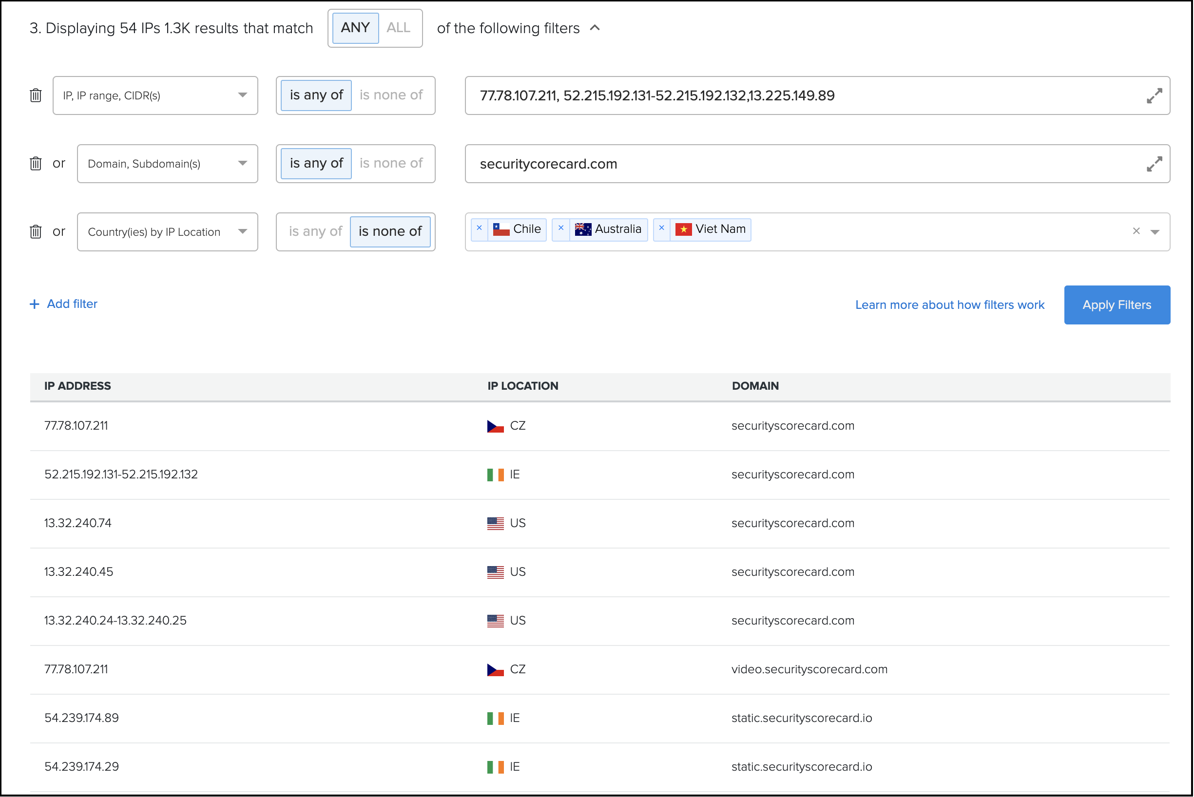Select IP address 13.32.240.45
The height and width of the screenshot is (797, 1194).
point(79,572)
